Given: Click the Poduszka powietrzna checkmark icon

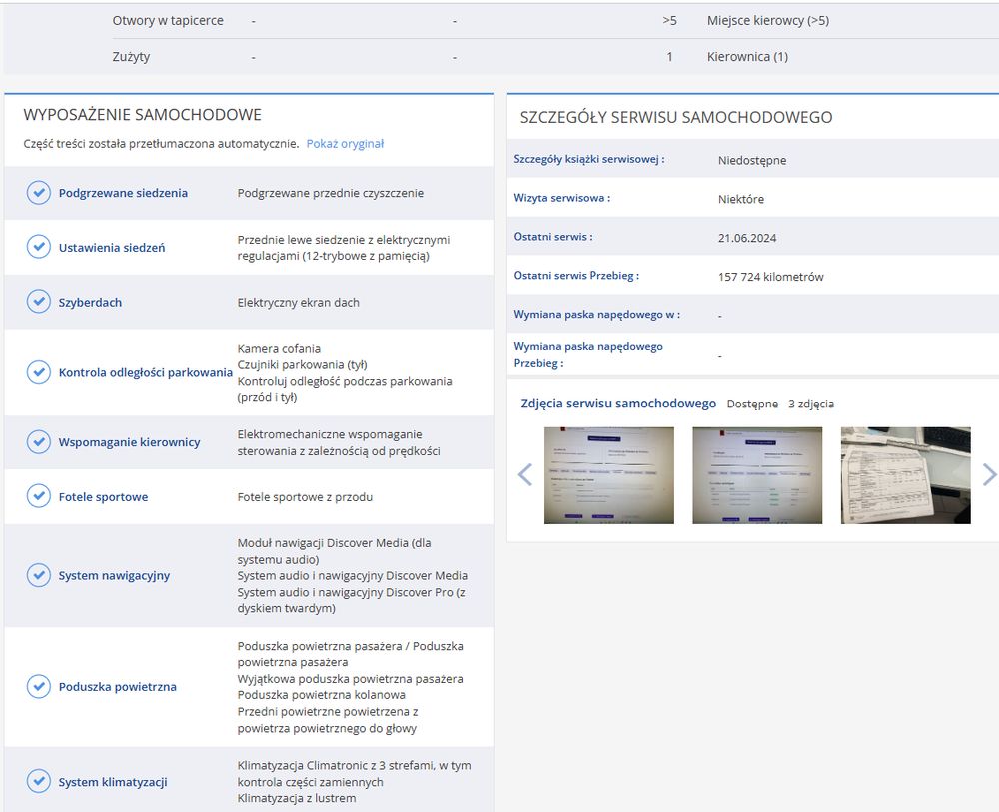Looking at the screenshot, I should (38, 686).
